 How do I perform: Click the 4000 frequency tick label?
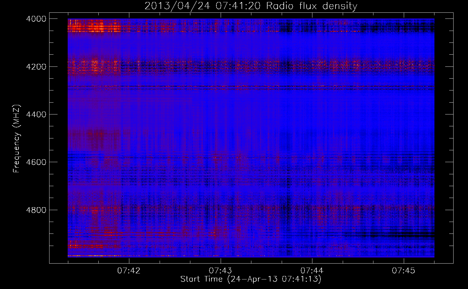tap(36, 19)
